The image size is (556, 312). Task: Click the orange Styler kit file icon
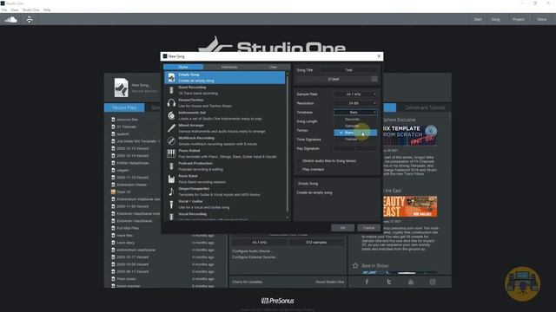coord(113,192)
